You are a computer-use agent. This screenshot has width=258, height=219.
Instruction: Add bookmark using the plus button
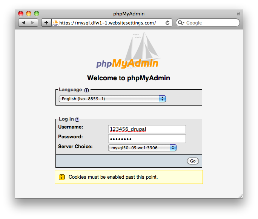point(46,23)
